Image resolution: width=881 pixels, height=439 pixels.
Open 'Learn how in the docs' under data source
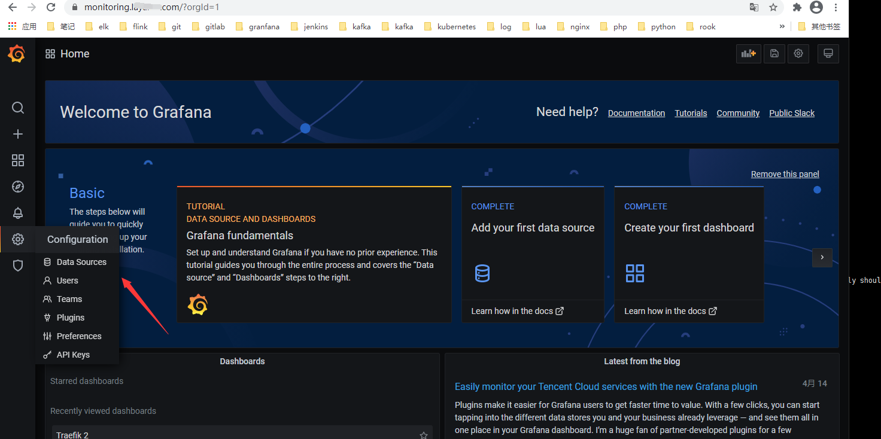tap(517, 311)
